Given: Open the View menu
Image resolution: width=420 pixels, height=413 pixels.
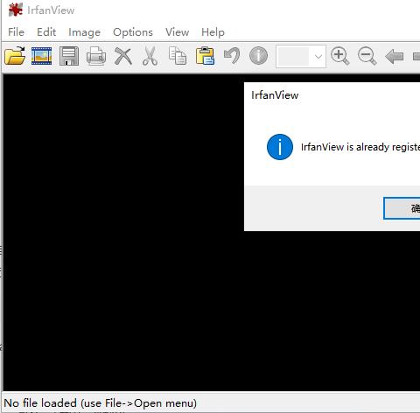Looking at the screenshot, I should [x=177, y=32].
